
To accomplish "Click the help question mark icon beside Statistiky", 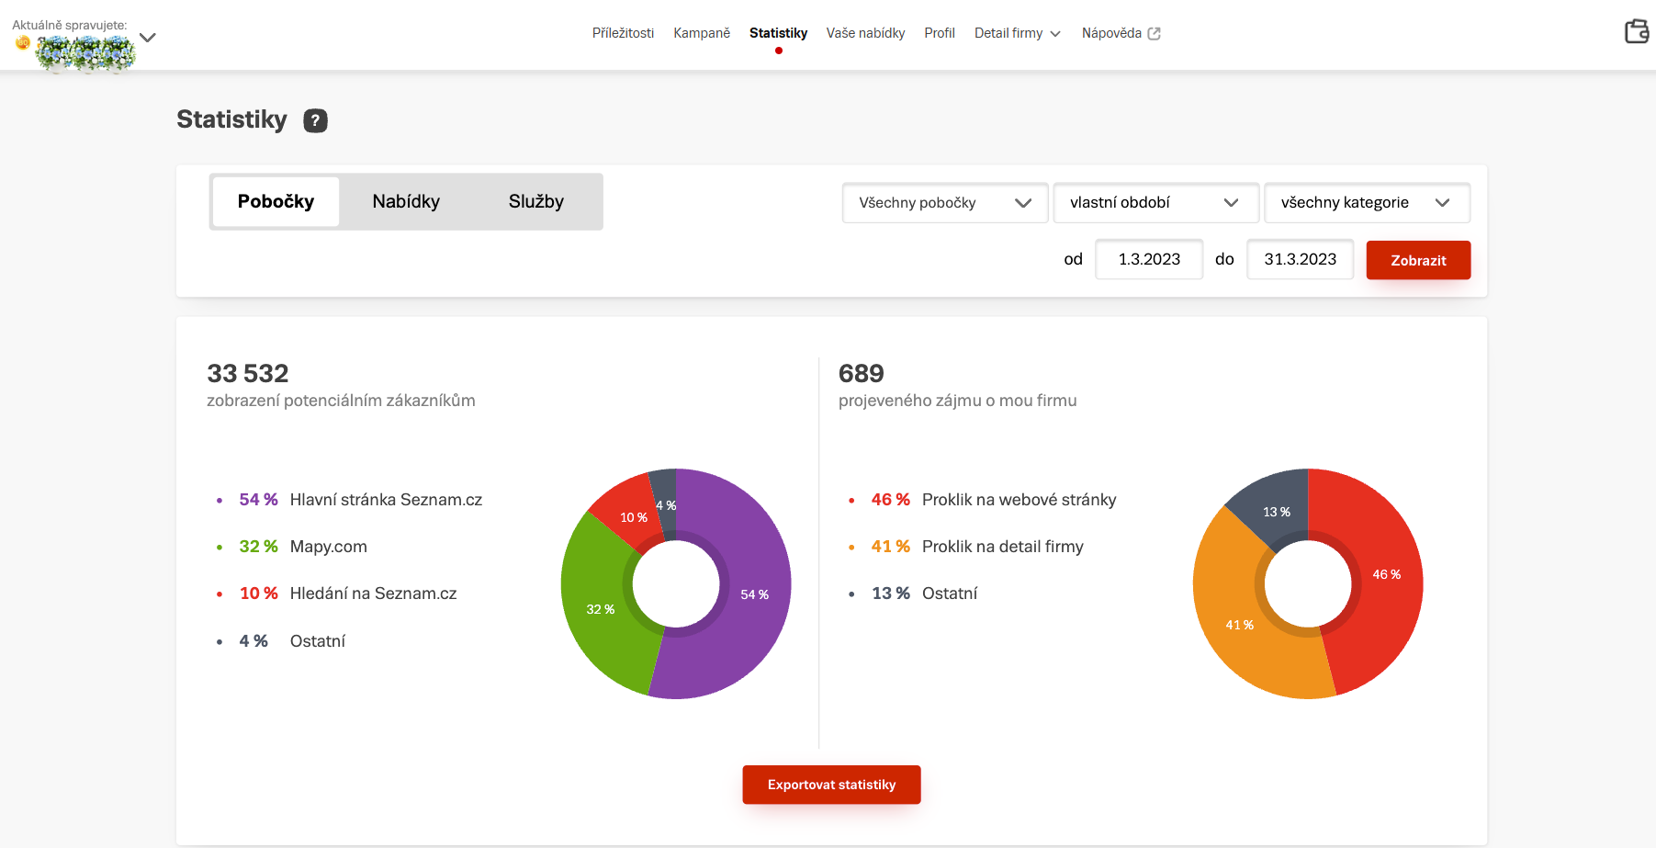I will [315, 120].
